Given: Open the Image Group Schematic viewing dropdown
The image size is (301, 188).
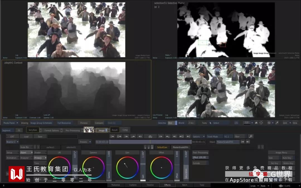Looking at the screenshot, I should [x=42, y=123].
